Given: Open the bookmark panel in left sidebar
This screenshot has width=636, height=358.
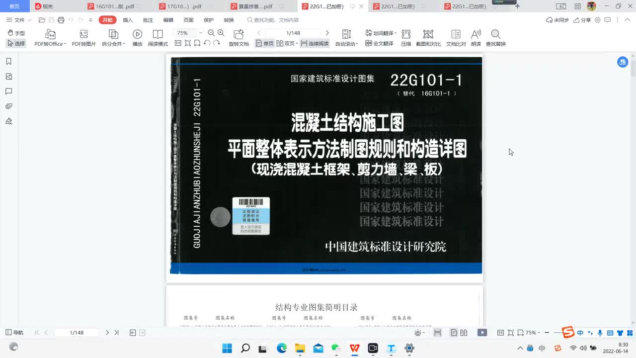Looking at the screenshot, I should (x=8, y=62).
